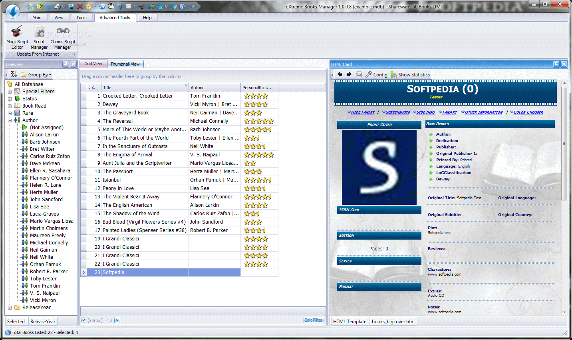Select the Grid View tab
Image resolution: width=572 pixels, height=340 pixels.
[93, 64]
